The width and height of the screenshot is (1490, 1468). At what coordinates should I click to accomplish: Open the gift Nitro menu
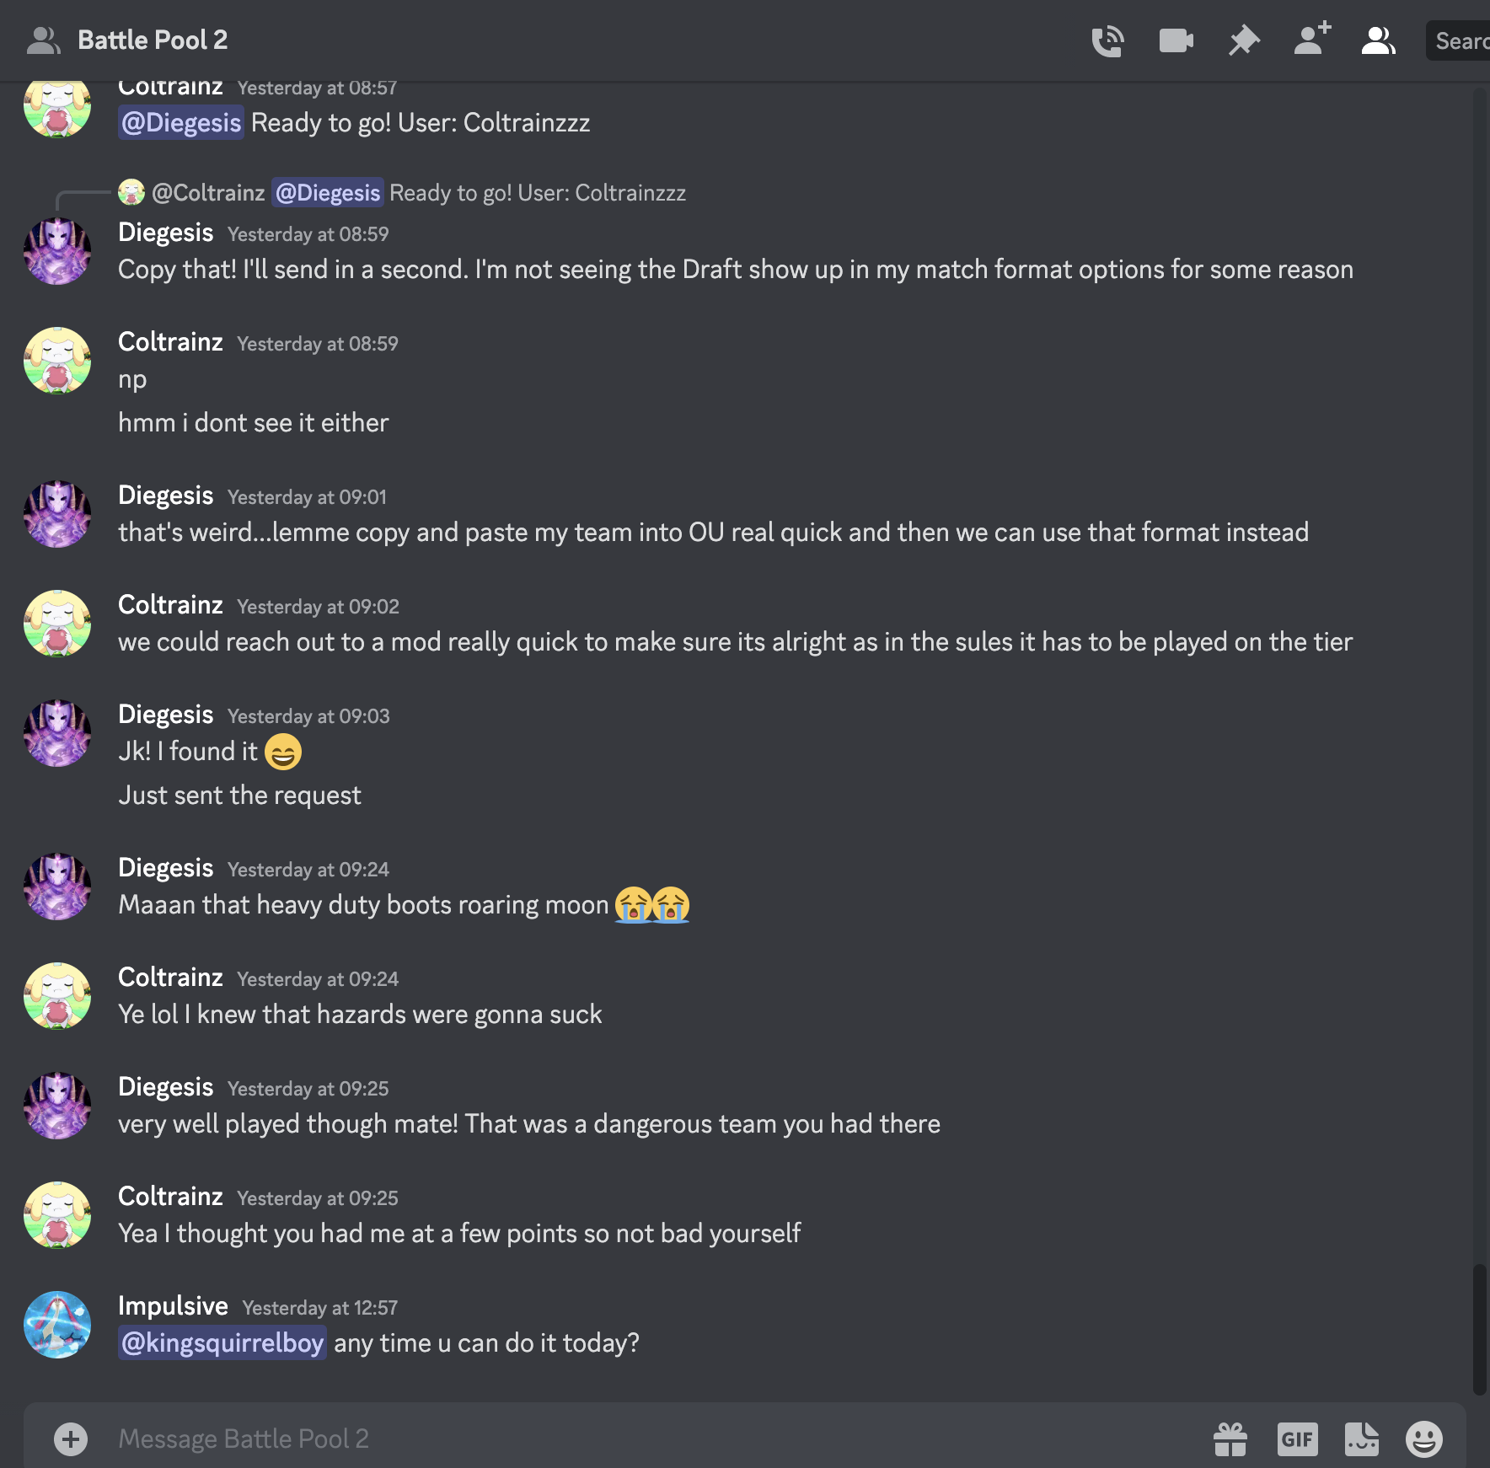click(x=1230, y=1439)
